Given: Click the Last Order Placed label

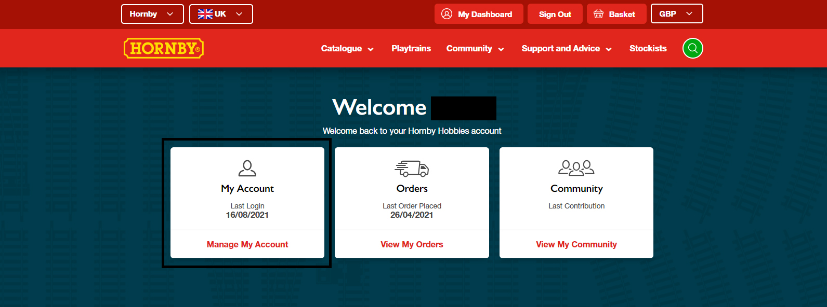Looking at the screenshot, I should (x=412, y=206).
